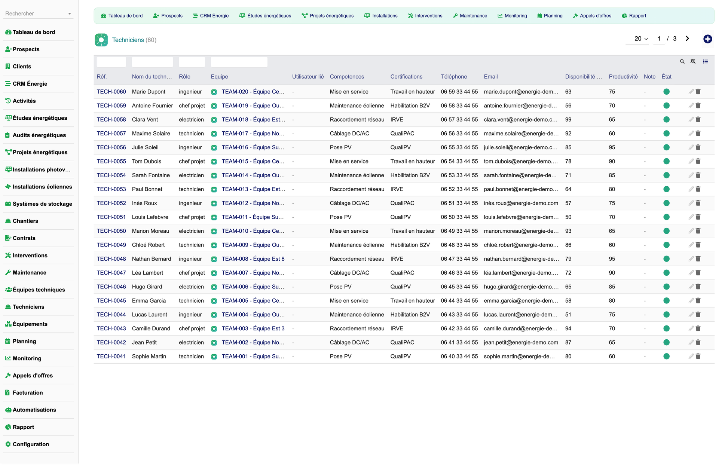Click the Equipe filter input field
This screenshot has height=471, width=728.
click(x=239, y=62)
